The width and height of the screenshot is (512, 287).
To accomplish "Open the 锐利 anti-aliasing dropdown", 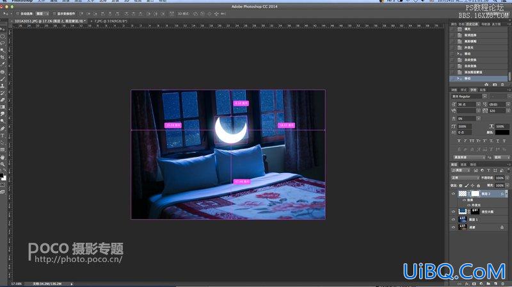I will click(501, 157).
